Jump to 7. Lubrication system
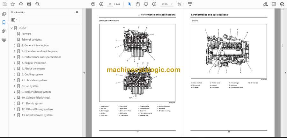The image size is (287, 138). (x=34, y=80)
